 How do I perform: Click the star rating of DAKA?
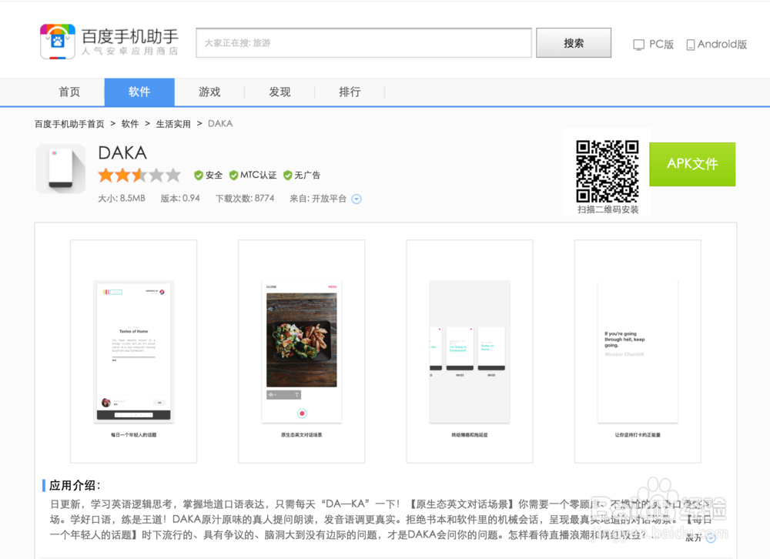tap(139, 175)
